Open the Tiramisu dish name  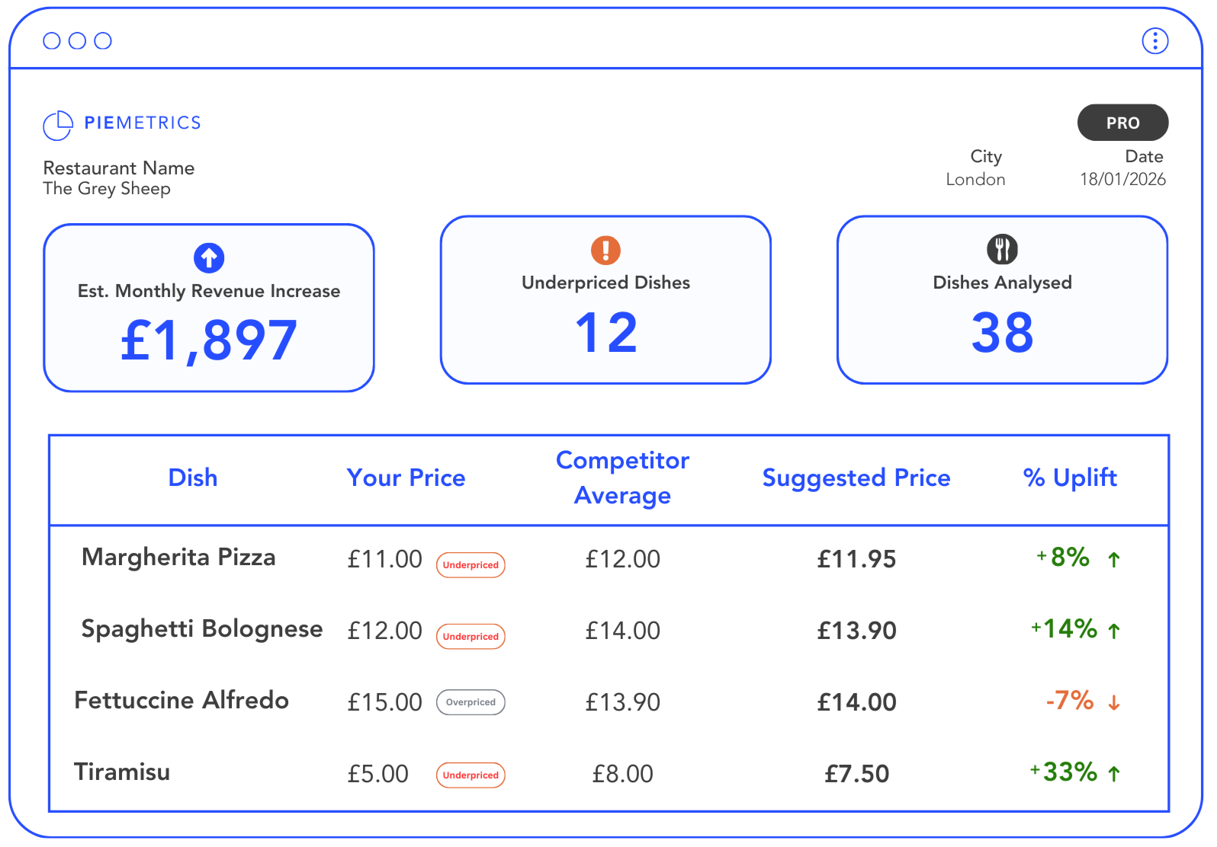[122, 772]
